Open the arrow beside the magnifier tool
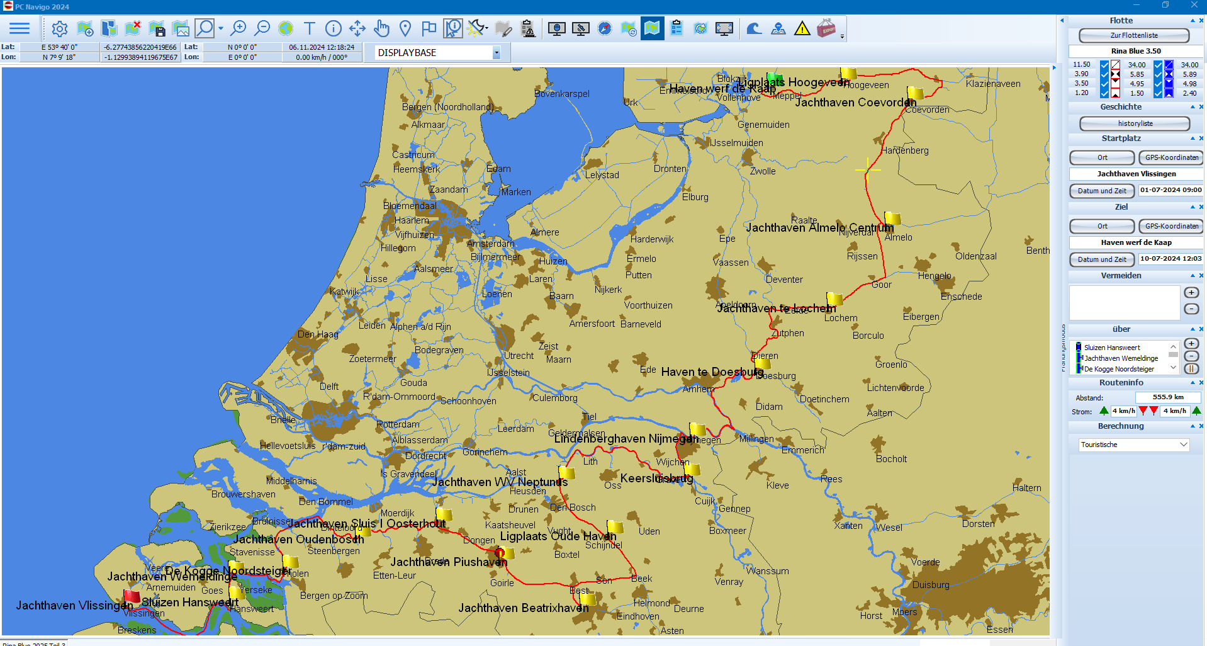 [220, 28]
